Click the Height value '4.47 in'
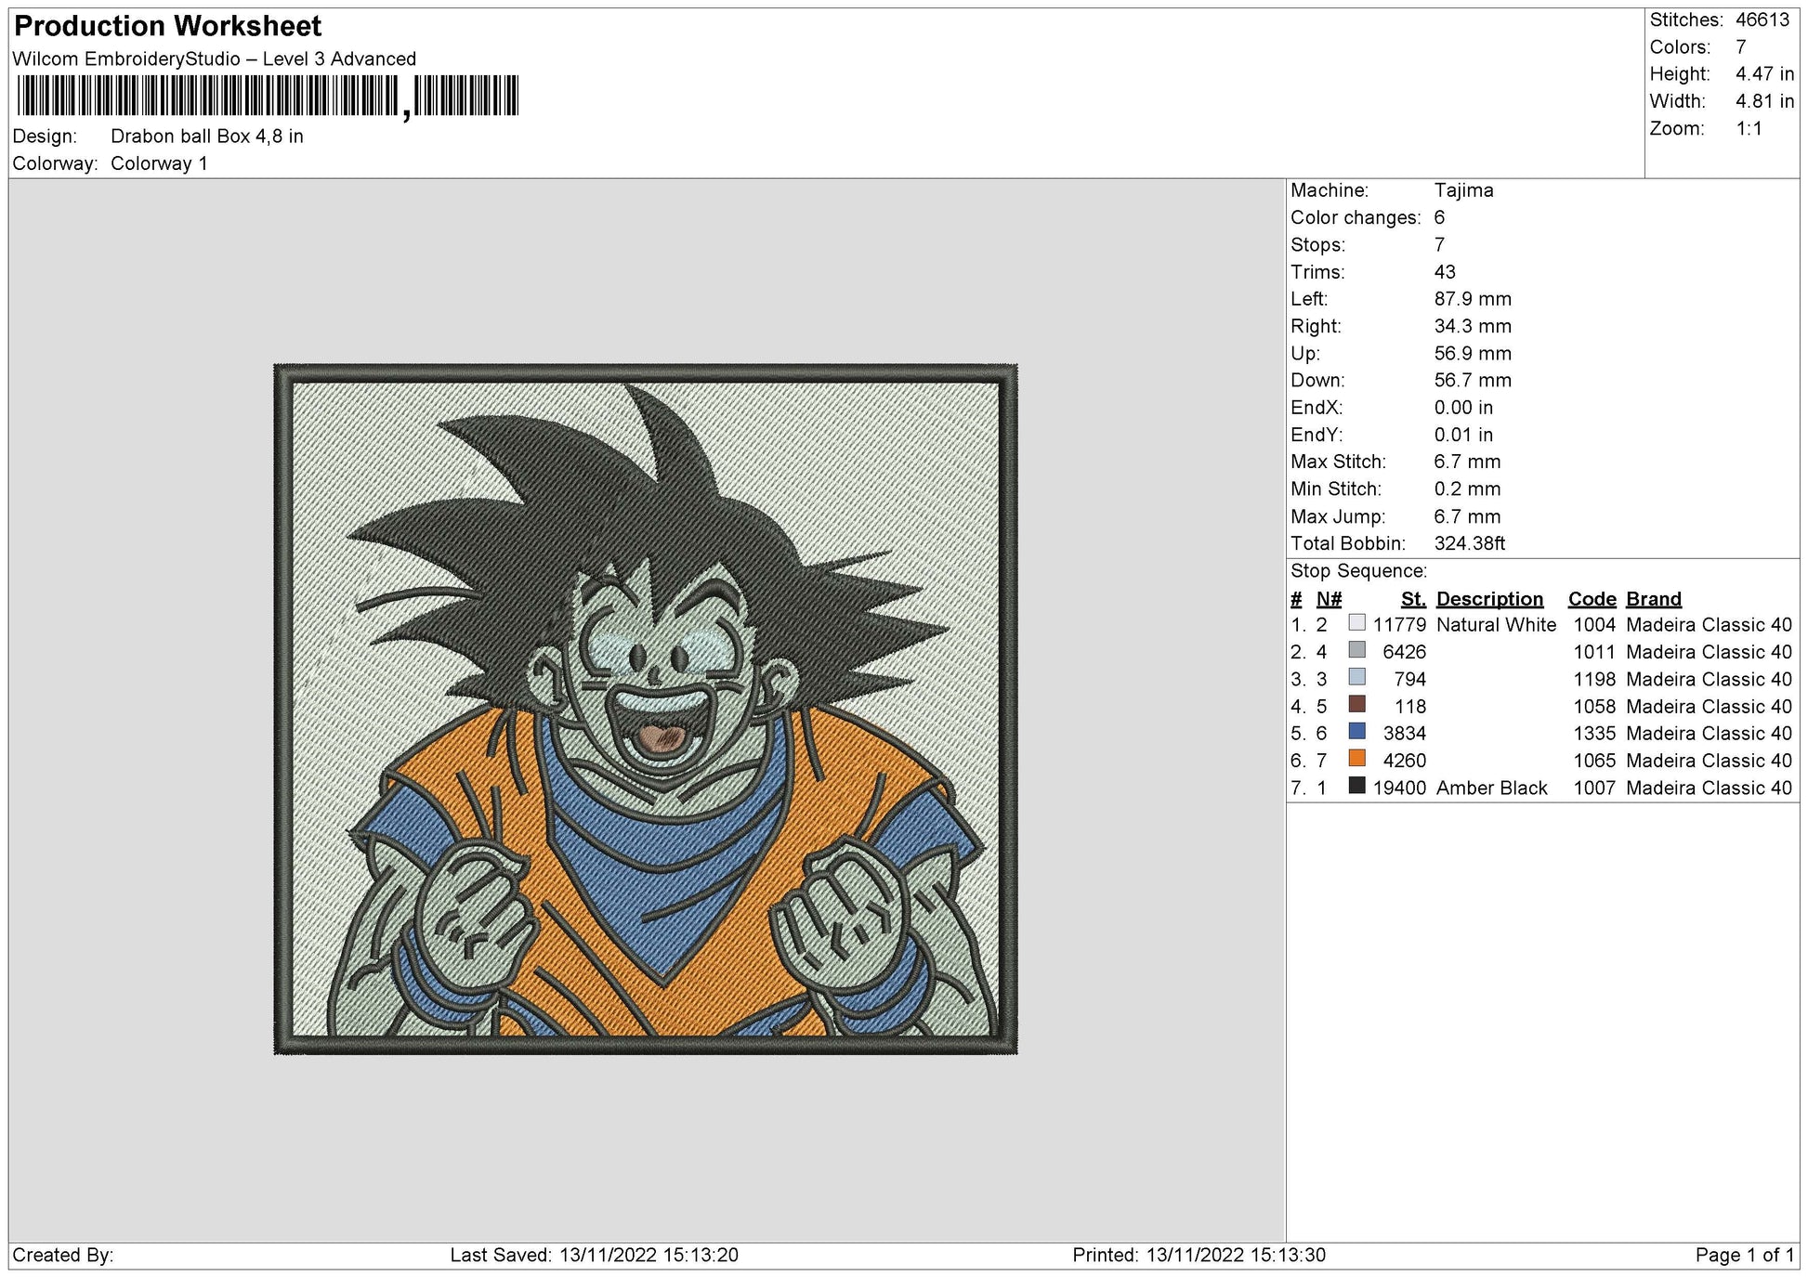 coord(1765,74)
